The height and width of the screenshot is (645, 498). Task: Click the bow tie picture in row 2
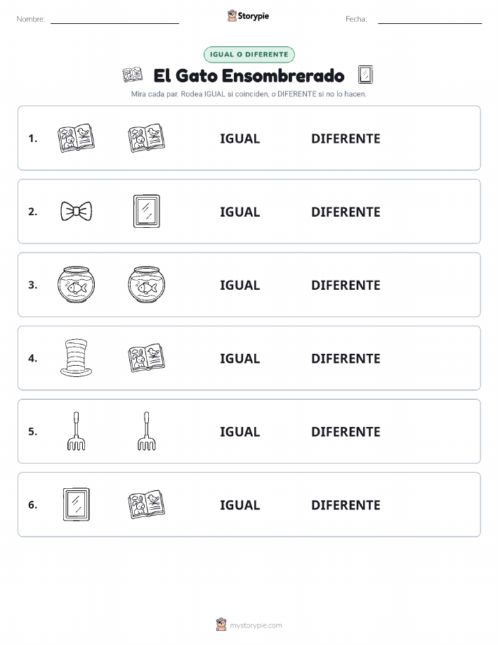76,211
